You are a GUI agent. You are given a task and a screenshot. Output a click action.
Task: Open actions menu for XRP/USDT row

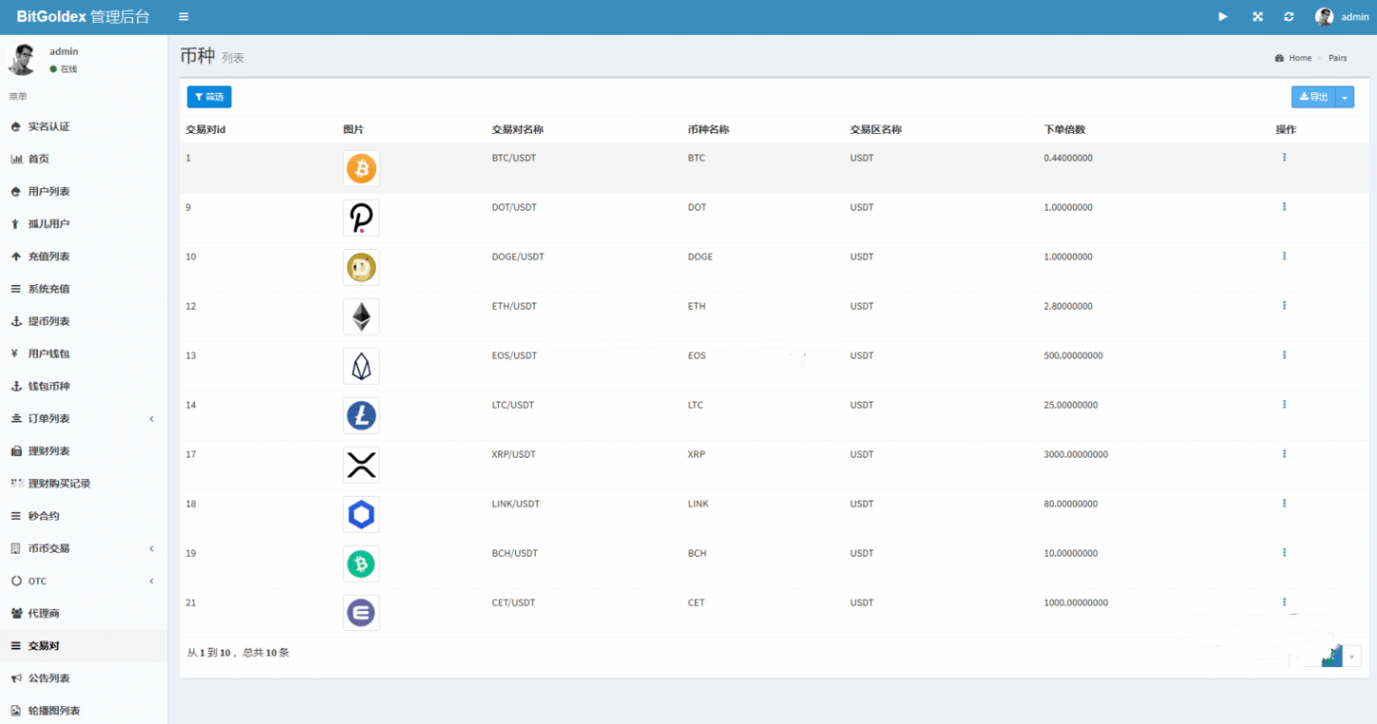click(1284, 454)
